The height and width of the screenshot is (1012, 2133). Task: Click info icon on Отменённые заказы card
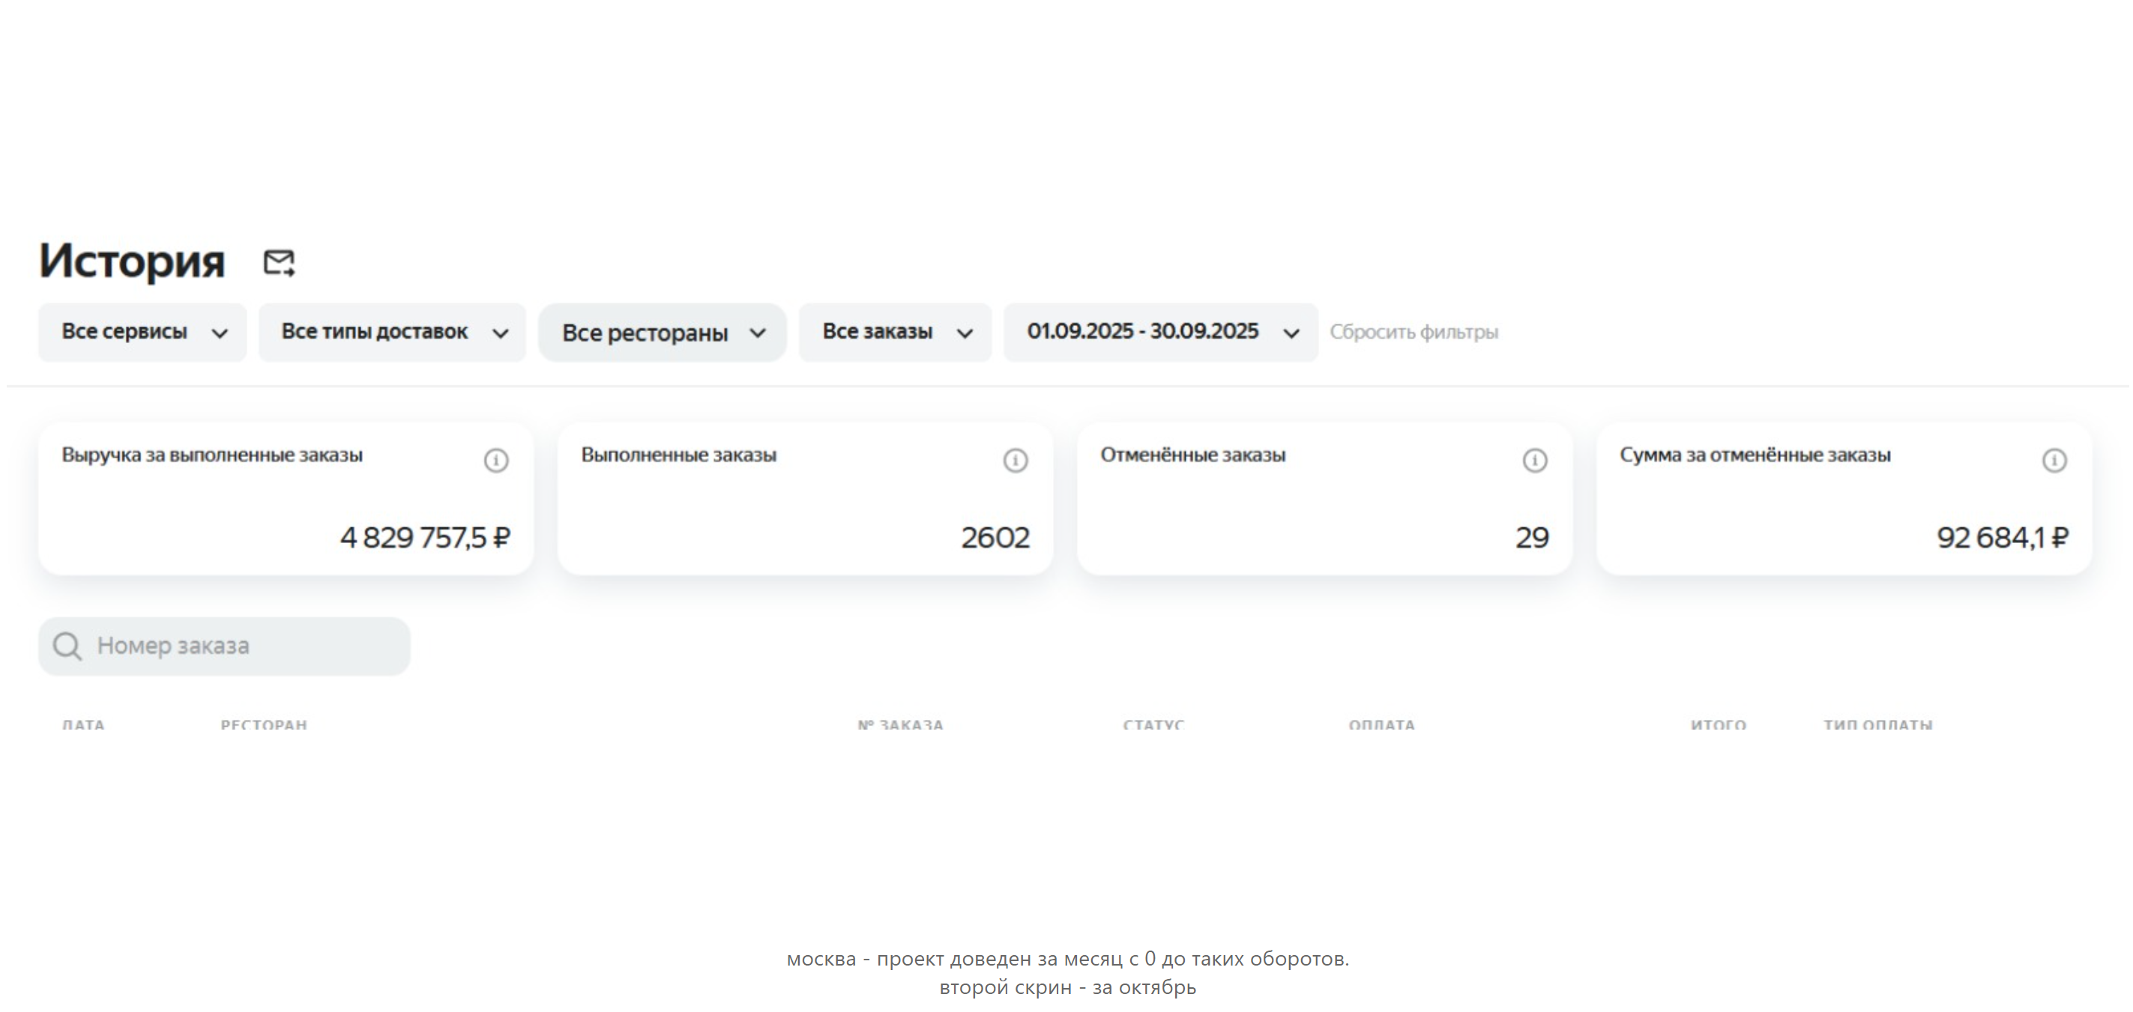(x=1534, y=460)
